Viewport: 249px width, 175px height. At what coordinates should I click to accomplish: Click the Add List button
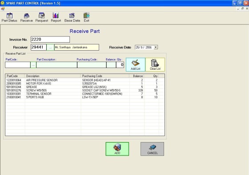click(x=136, y=64)
